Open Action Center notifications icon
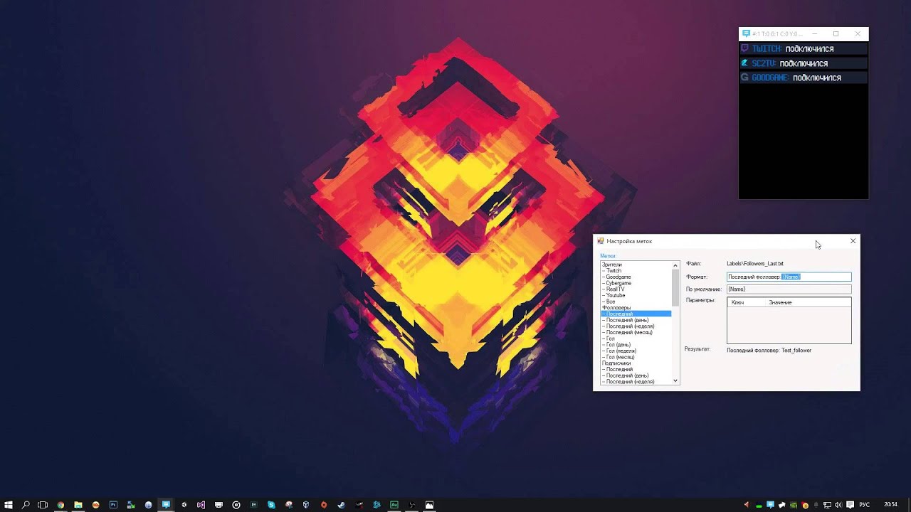This screenshot has height=512, width=911. coord(850,505)
